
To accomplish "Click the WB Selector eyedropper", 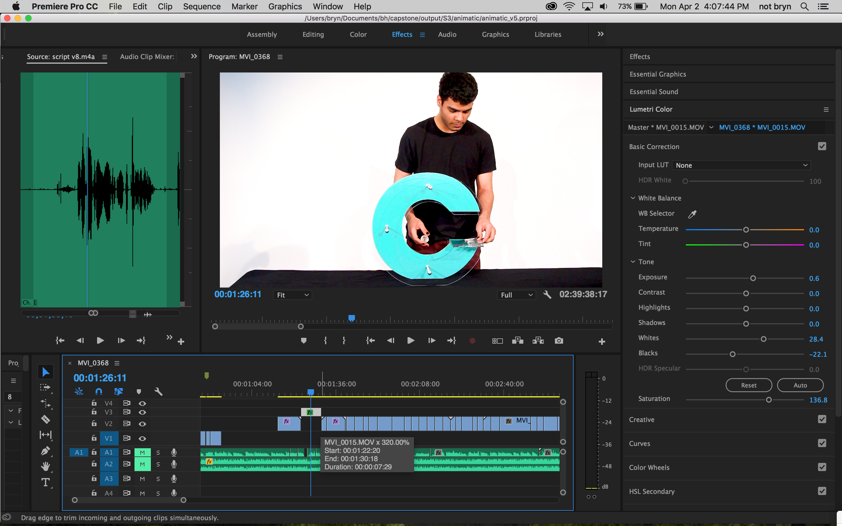I will tap(692, 214).
